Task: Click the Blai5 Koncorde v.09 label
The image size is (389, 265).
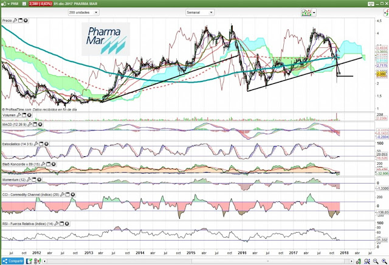Action: tap(21, 164)
